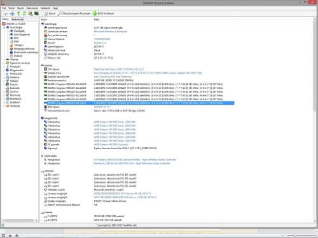Click the BIOS típusa row icon
318x238 pixels.
45,107
